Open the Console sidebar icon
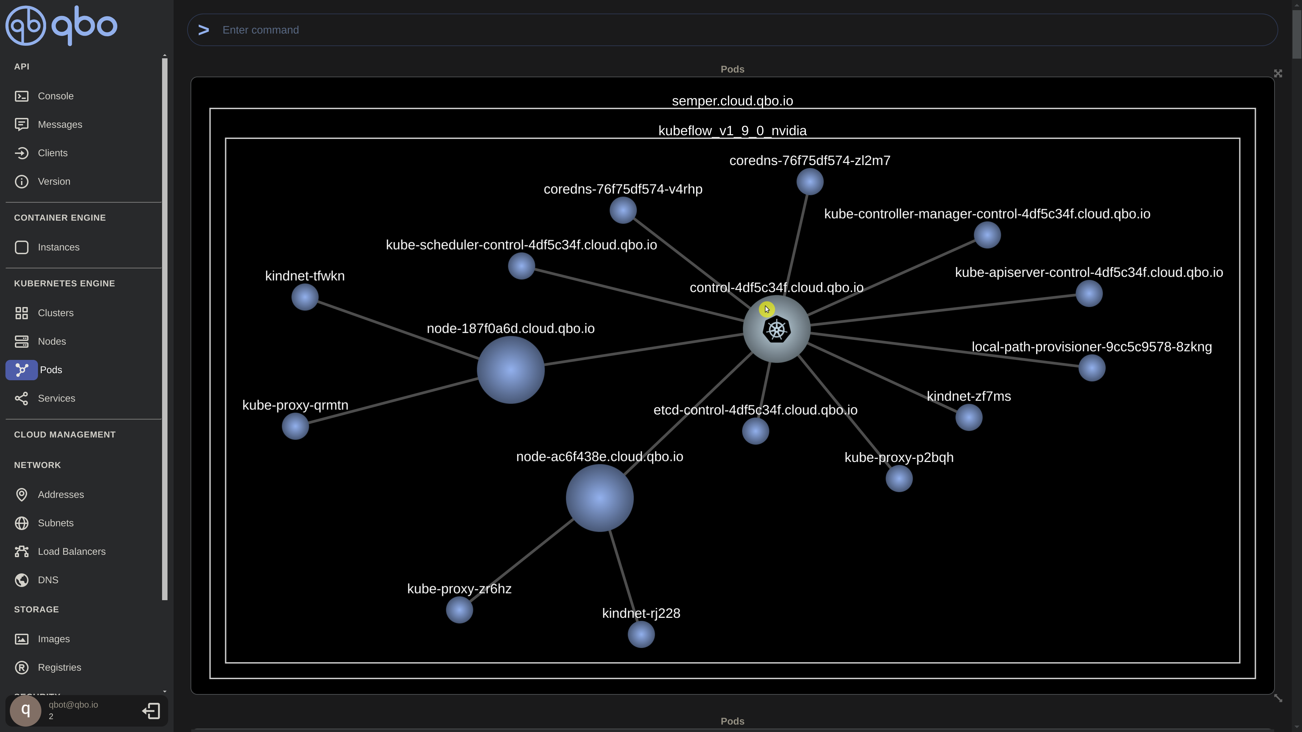This screenshot has width=1302, height=732. (21, 96)
